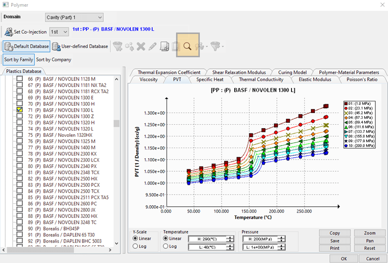Switch to the User-defined Database
This screenshot has width=388, height=263.
click(80, 46)
